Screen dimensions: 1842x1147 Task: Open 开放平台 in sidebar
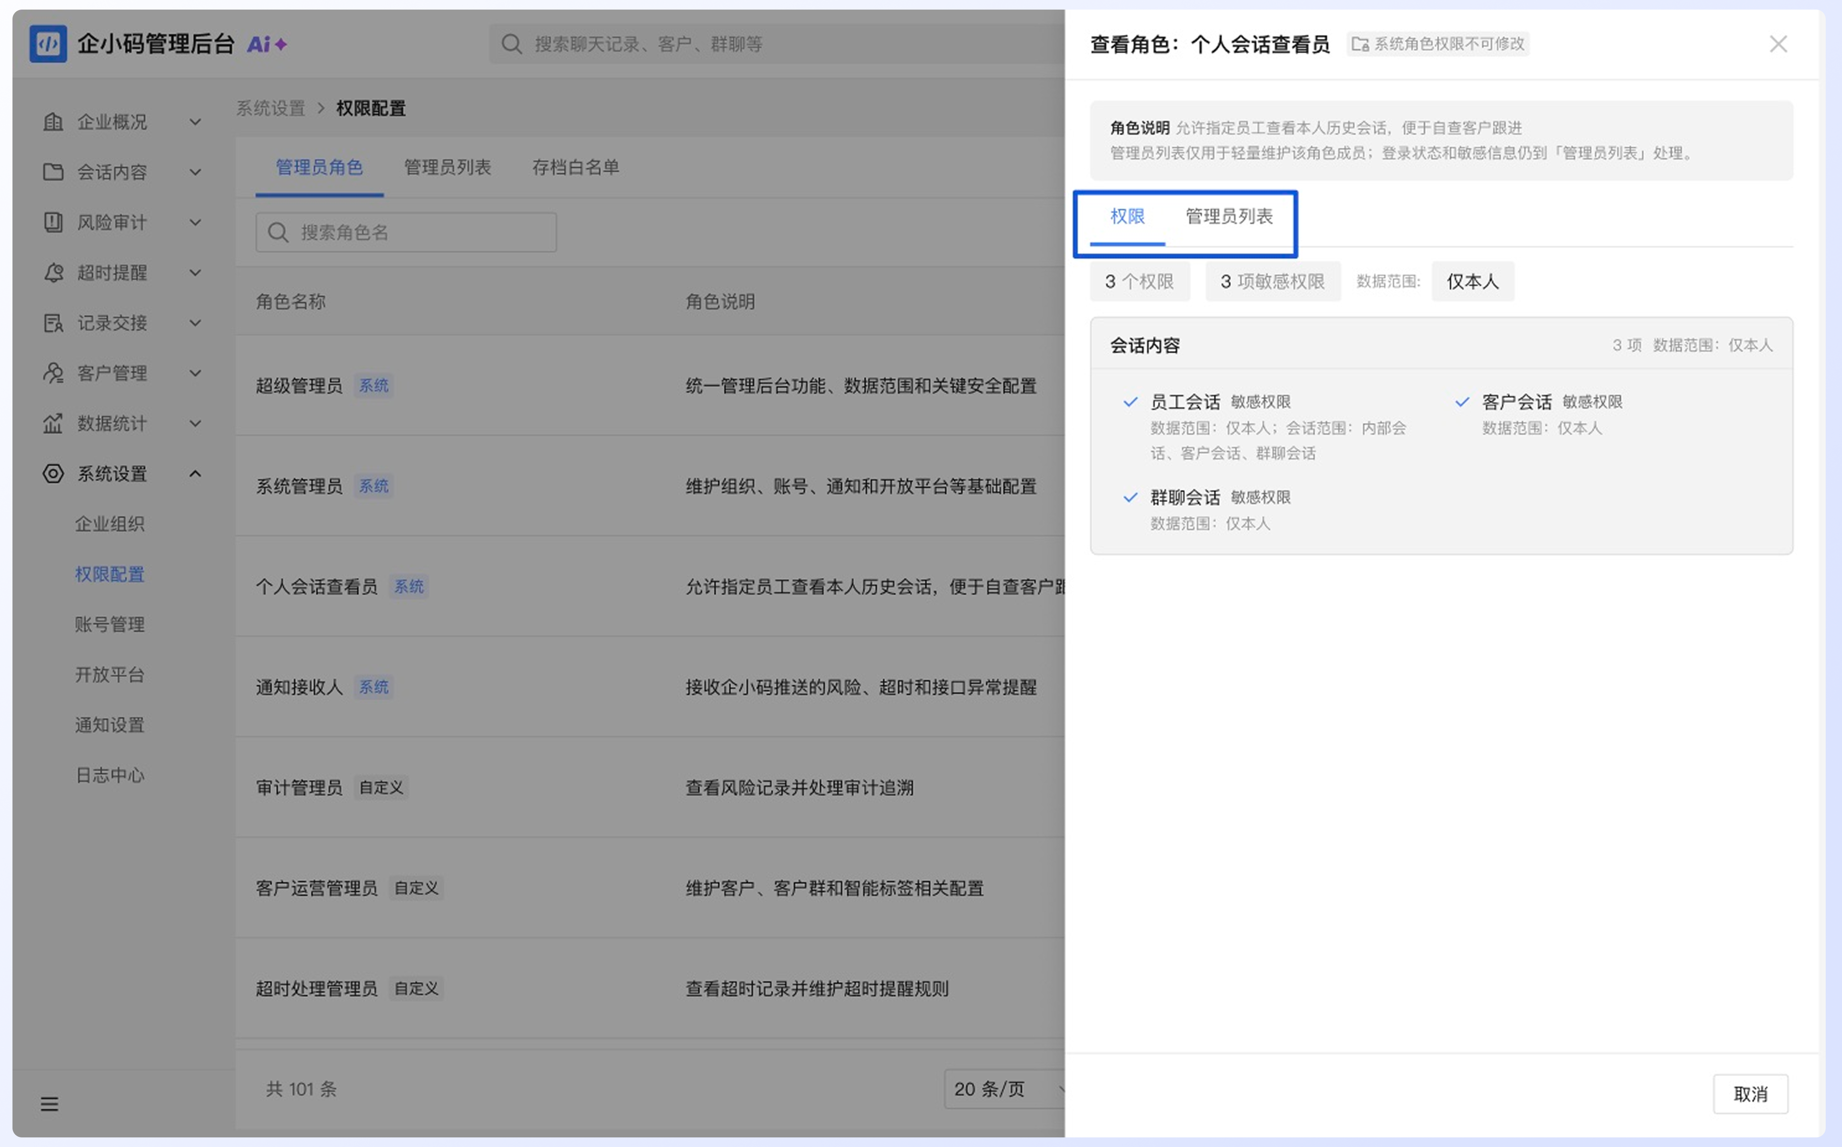109,674
